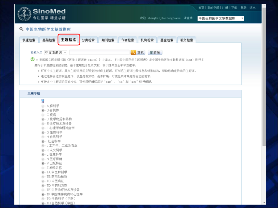The height and width of the screenshot is (208, 278).
Task: Switch to the 作者检索 tab
Action: pos(128,40)
